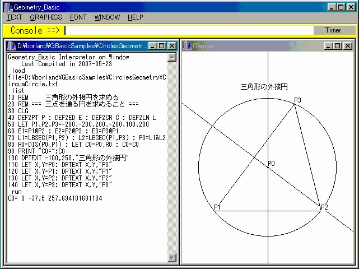The width and height of the screenshot is (359, 269).
Task: Click the 'load' command line
Action: click(18, 71)
